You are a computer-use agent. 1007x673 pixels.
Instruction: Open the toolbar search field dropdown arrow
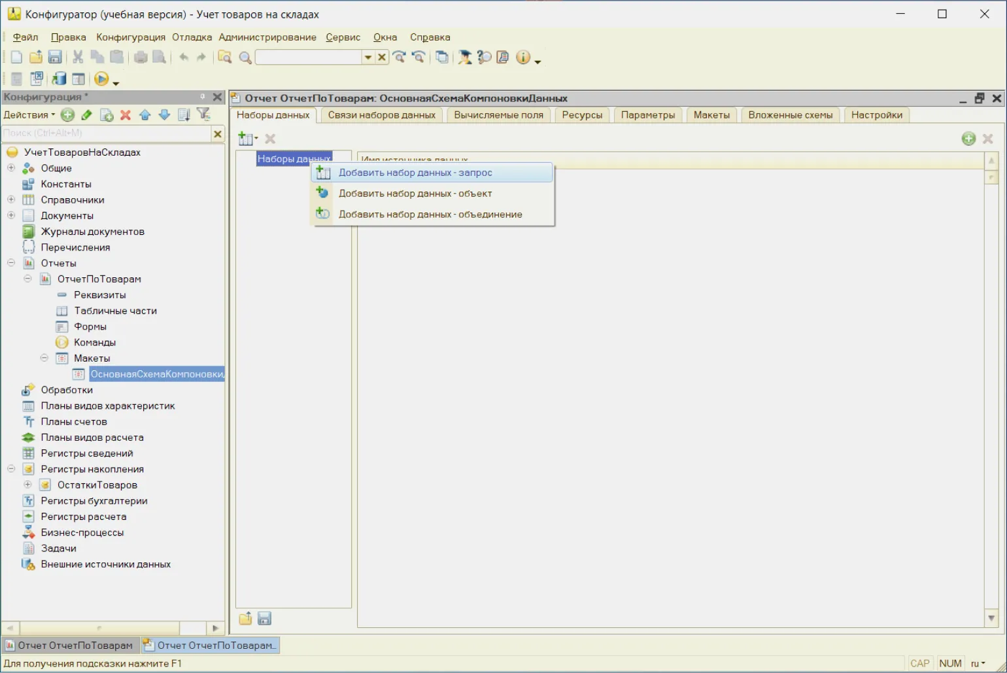367,58
